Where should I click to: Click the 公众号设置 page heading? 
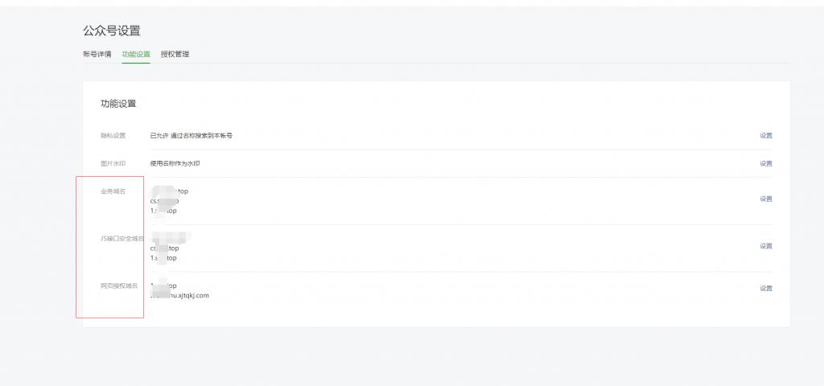[111, 31]
